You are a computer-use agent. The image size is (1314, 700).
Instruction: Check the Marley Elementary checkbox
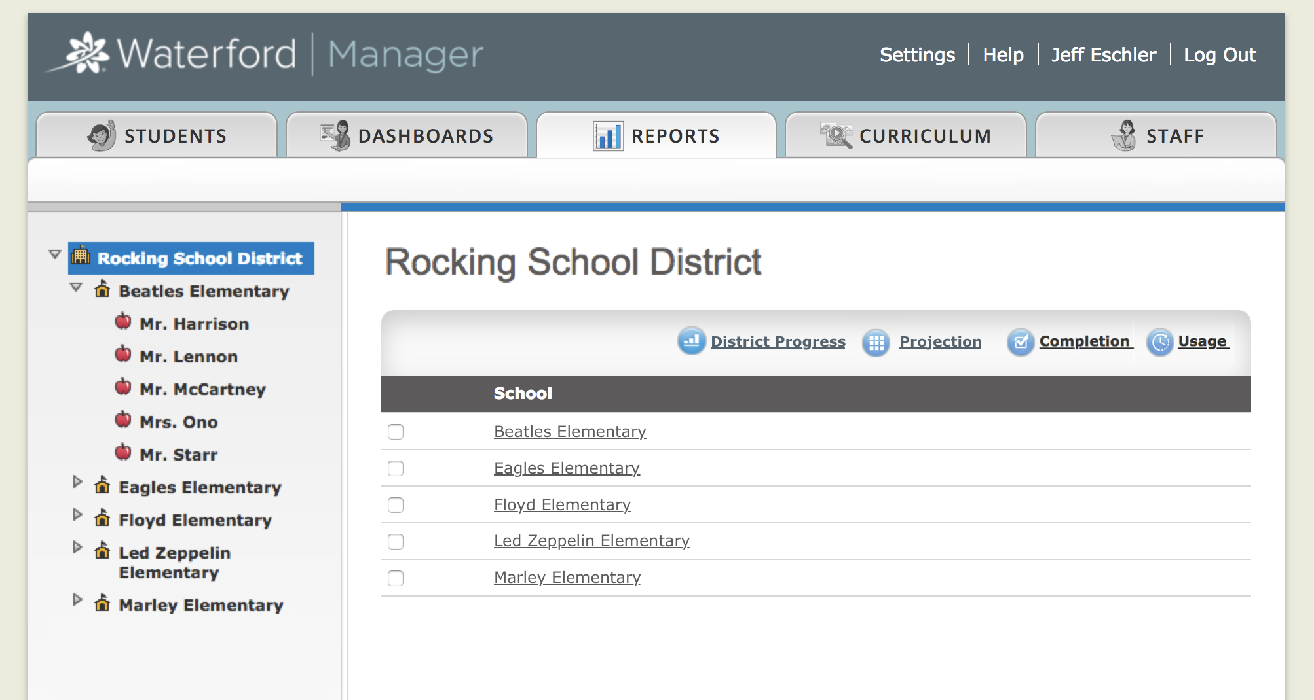pos(396,578)
